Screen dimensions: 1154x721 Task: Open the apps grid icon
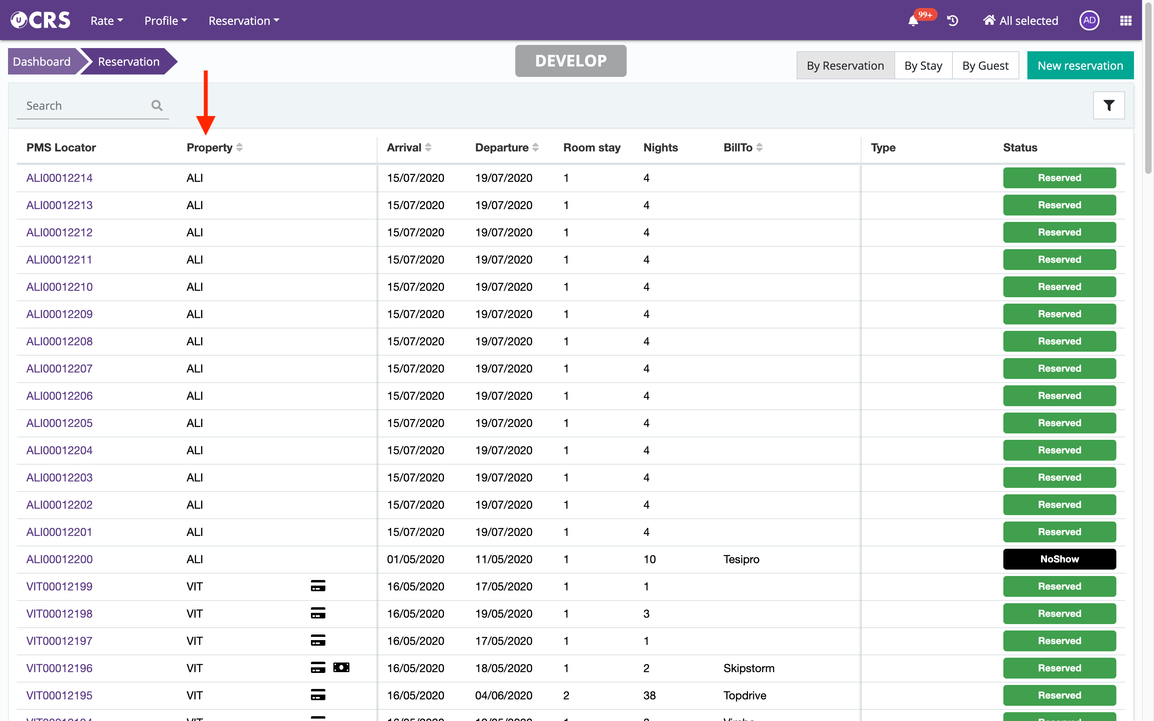click(x=1126, y=21)
